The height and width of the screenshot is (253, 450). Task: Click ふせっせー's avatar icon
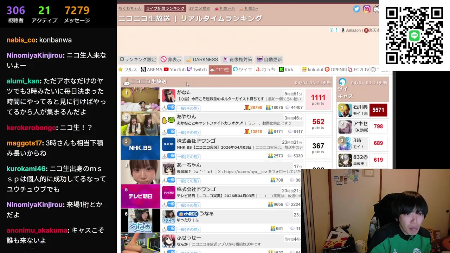point(168,241)
